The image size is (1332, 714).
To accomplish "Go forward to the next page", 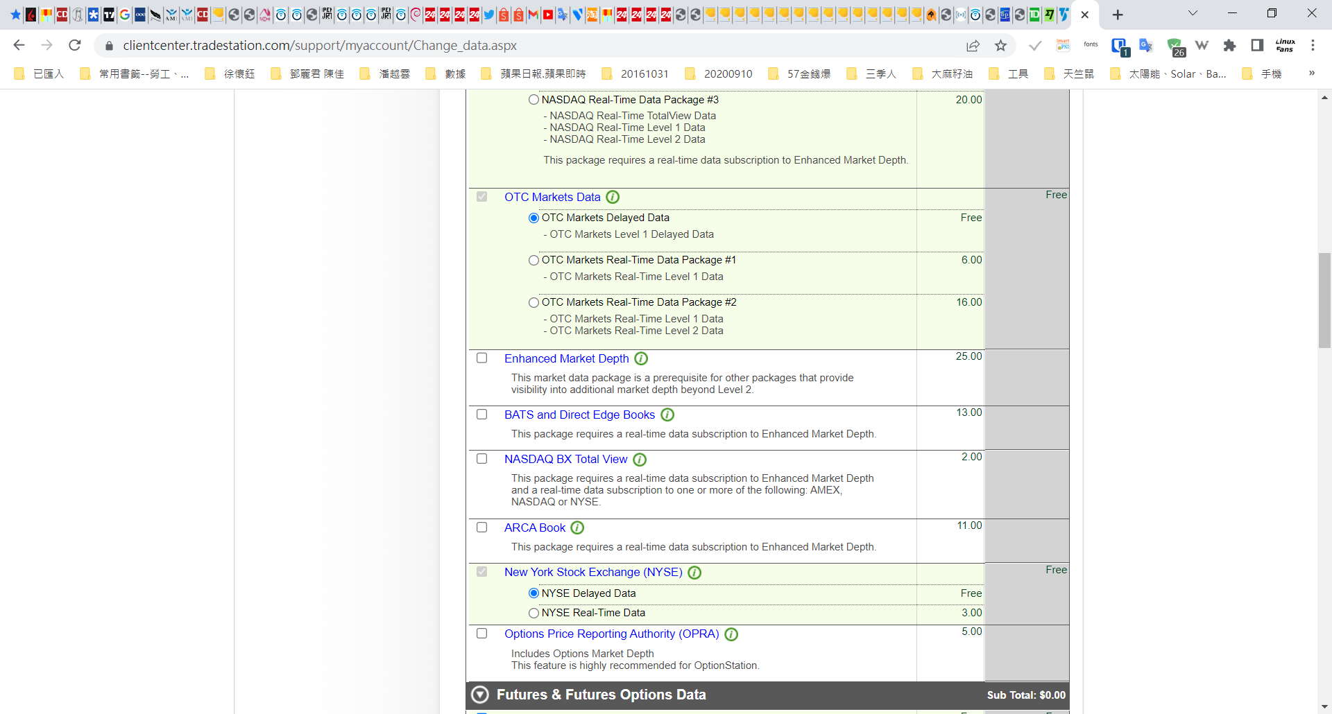I will pos(46,45).
